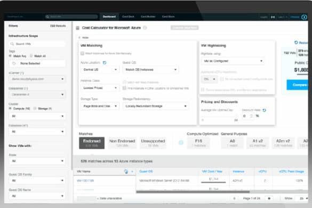Viewport: 312px width, 208px height.
Task: Open the Card Store tab
Action: pyautogui.click(x=169, y=17)
